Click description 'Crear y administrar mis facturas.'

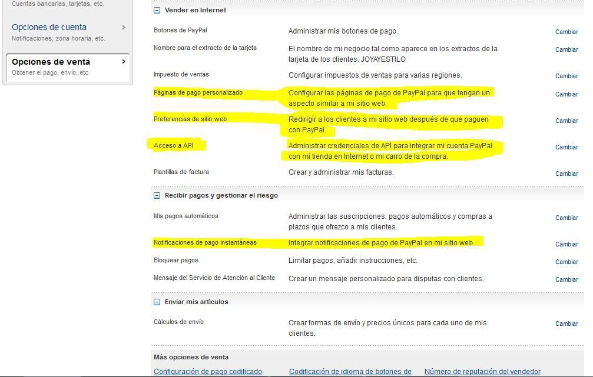341,172
